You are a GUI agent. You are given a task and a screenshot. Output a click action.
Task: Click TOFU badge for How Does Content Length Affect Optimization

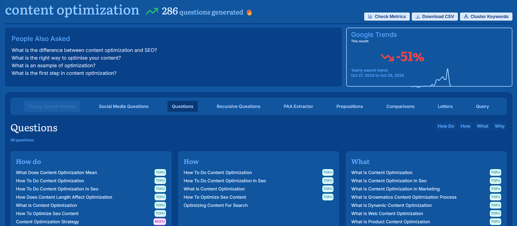coord(160,197)
